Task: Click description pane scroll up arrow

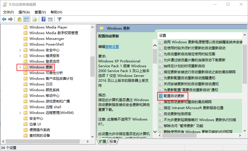Action: pos(155,45)
